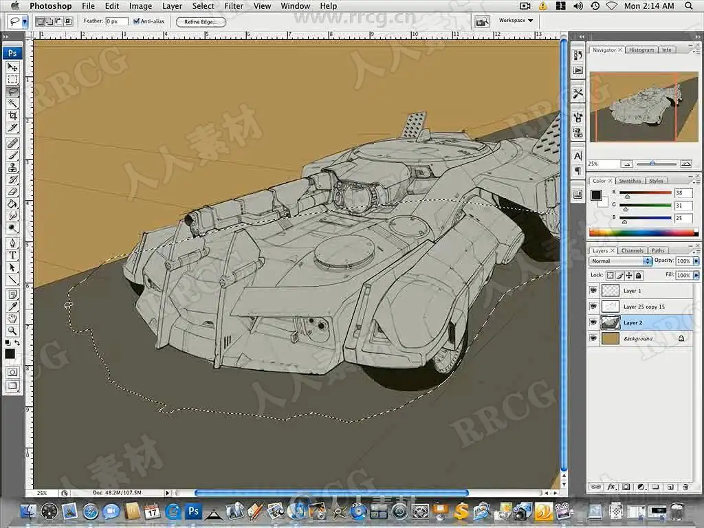The image size is (704, 528).
Task: Click the Refine Edge button
Action: tap(201, 22)
